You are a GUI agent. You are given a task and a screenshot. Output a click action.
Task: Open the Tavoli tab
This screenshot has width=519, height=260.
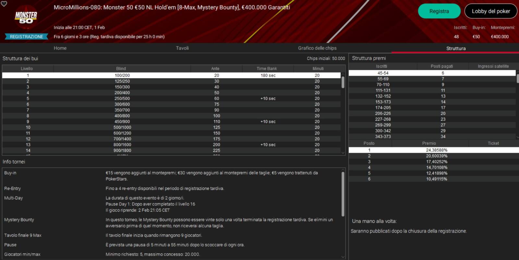(x=182, y=48)
